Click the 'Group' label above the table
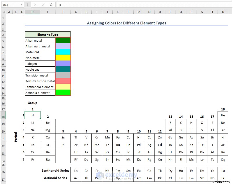233x185 pixels. point(32,103)
